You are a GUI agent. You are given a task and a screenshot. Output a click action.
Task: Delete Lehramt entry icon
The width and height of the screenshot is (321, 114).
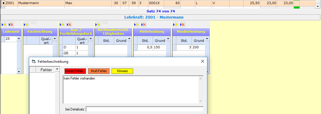pos(11,24)
